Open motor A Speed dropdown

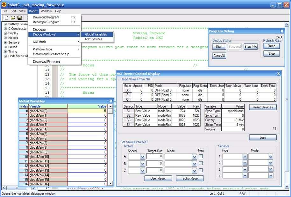(x=143, y=157)
